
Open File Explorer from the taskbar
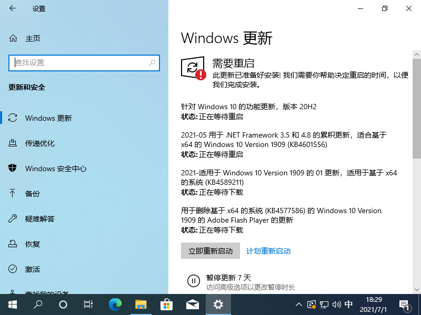141,304
